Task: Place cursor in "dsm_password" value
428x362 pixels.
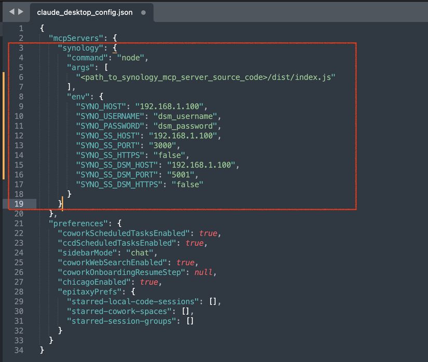Action: coord(185,126)
